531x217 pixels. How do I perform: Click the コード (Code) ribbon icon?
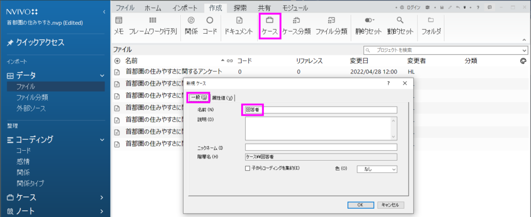[209, 21]
